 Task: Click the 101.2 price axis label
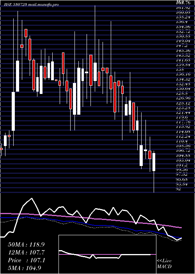pyautogui.click(x=182, y=165)
